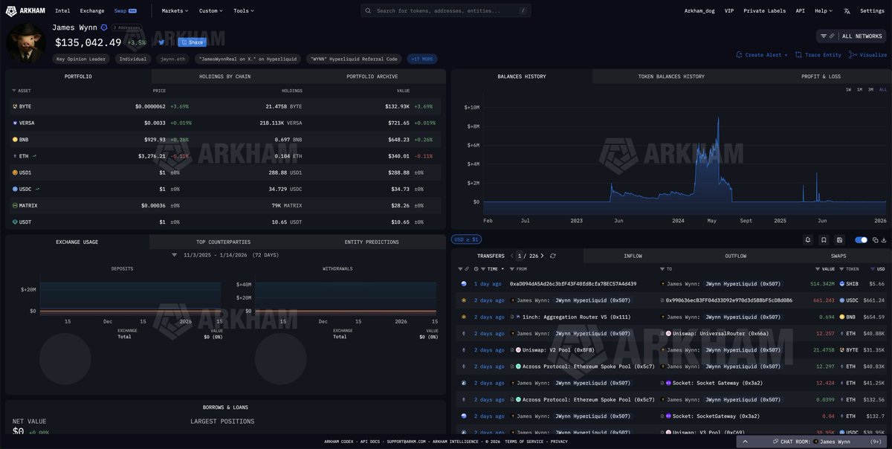The image size is (892, 449).
Task: Switch to Holdings By Chain tab
Action: coord(224,77)
